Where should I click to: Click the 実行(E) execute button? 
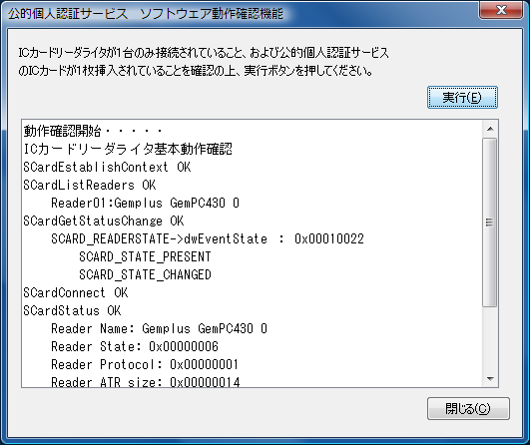[462, 98]
